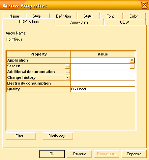Click the small button in Screen value cell
Screen dimensions: 149x160
pos(132,66)
